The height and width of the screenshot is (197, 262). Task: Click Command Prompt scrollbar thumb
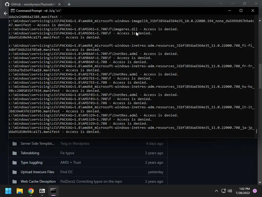[257, 131]
